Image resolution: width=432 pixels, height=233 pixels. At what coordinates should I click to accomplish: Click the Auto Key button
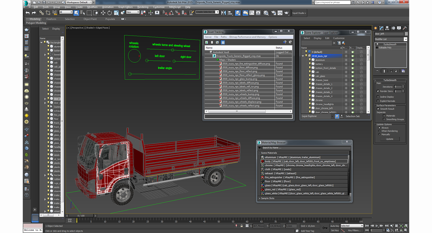(335, 226)
